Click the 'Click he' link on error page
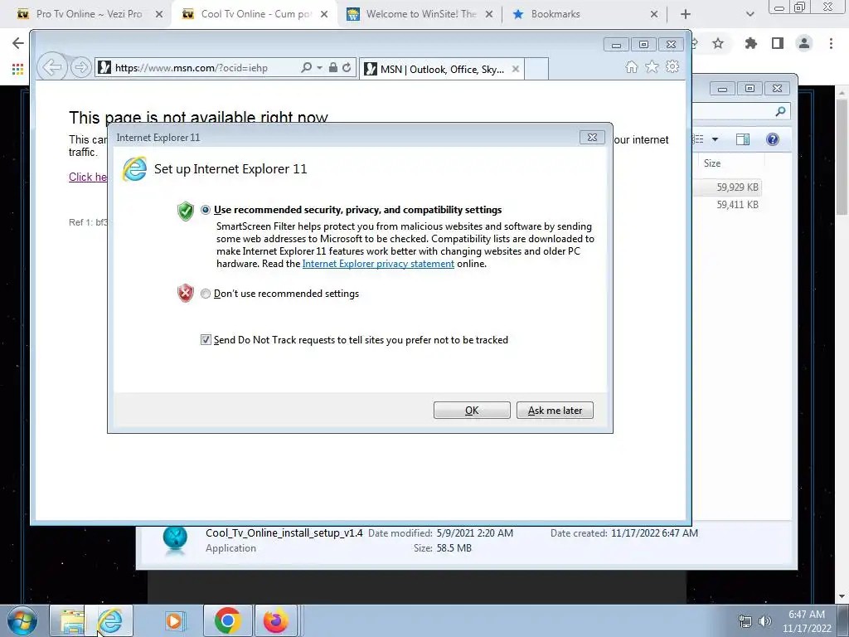 88,177
